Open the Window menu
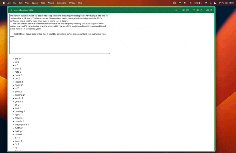This screenshot has width=236, height=153. tap(72, 3)
